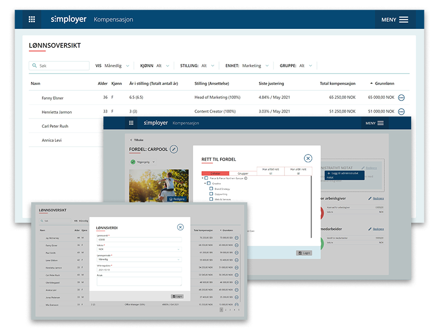Open the MENY hamburger menu in top header
The height and width of the screenshot is (329, 439).
pyautogui.click(x=395, y=19)
